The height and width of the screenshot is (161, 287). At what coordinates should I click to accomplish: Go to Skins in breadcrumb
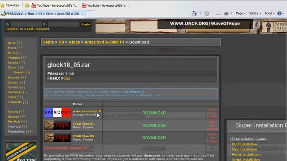coord(48,42)
